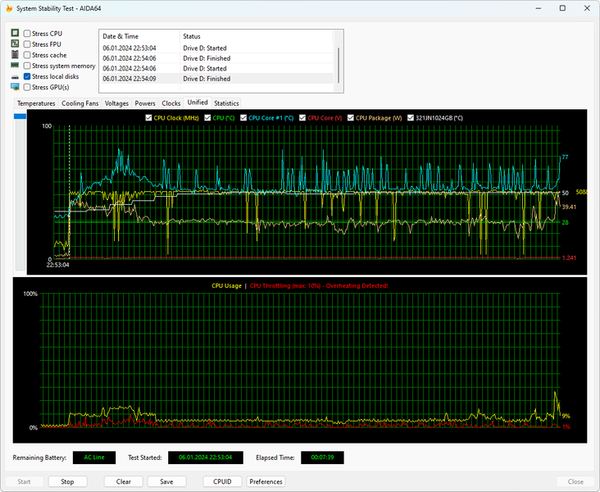Click the CPU chip icon beside Stress CPU
Screen dimensions: 600x492
[x=15, y=34]
